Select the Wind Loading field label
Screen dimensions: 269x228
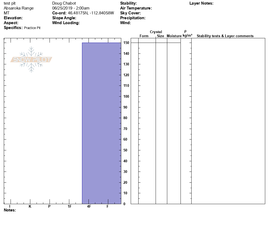pos(66,23)
